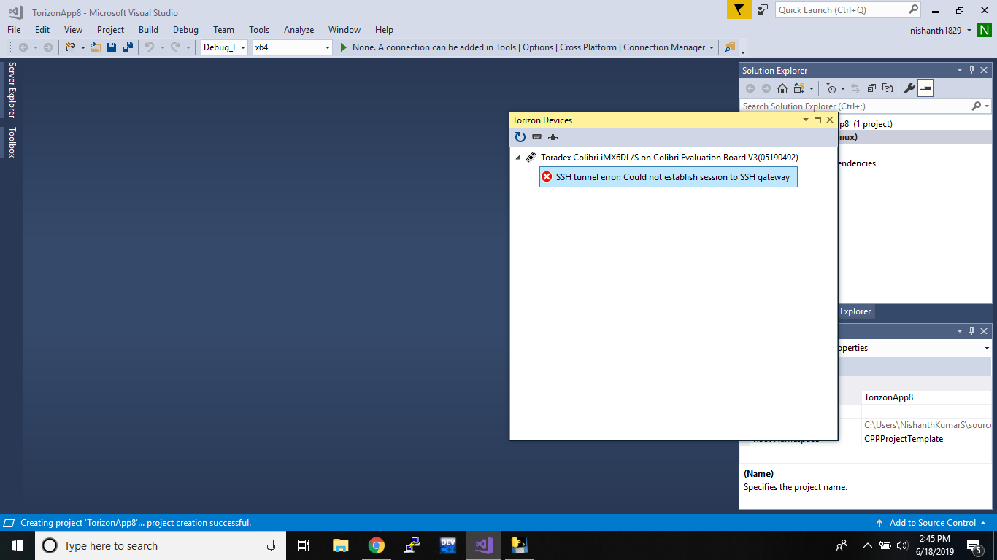Toggle auto-hide pin on Solution Explorer
Viewport: 997px width, 560px height.
(x=971, y=71)
